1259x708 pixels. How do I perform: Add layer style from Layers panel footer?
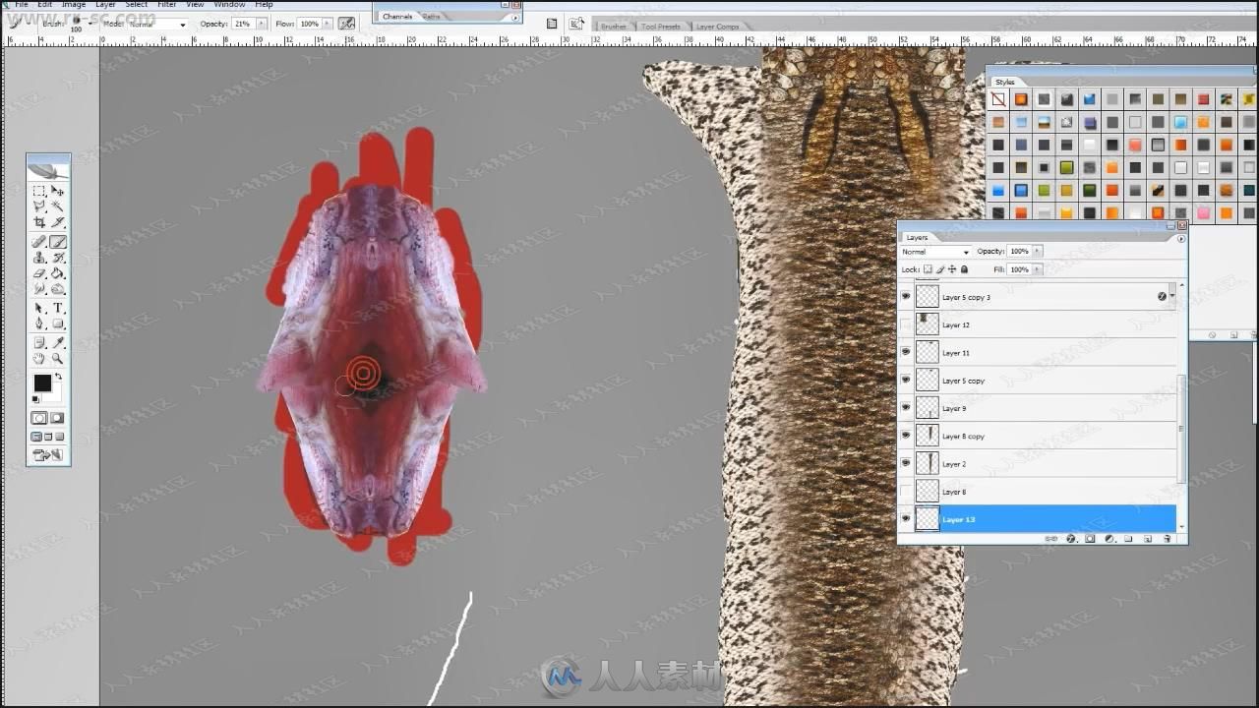tap(1071, 538)
